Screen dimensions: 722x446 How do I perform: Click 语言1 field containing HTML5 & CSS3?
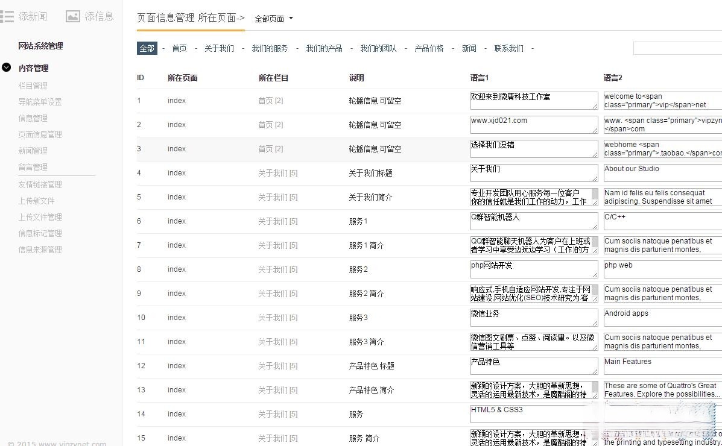(x=533, y=414)
